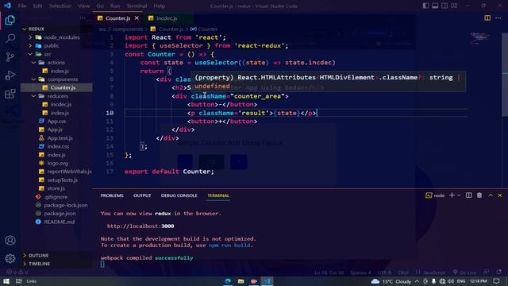The width and height of the screenshot is (508, 286).
Task: Open editor More Actions ellipsis
Action: [x=498, y=18]
